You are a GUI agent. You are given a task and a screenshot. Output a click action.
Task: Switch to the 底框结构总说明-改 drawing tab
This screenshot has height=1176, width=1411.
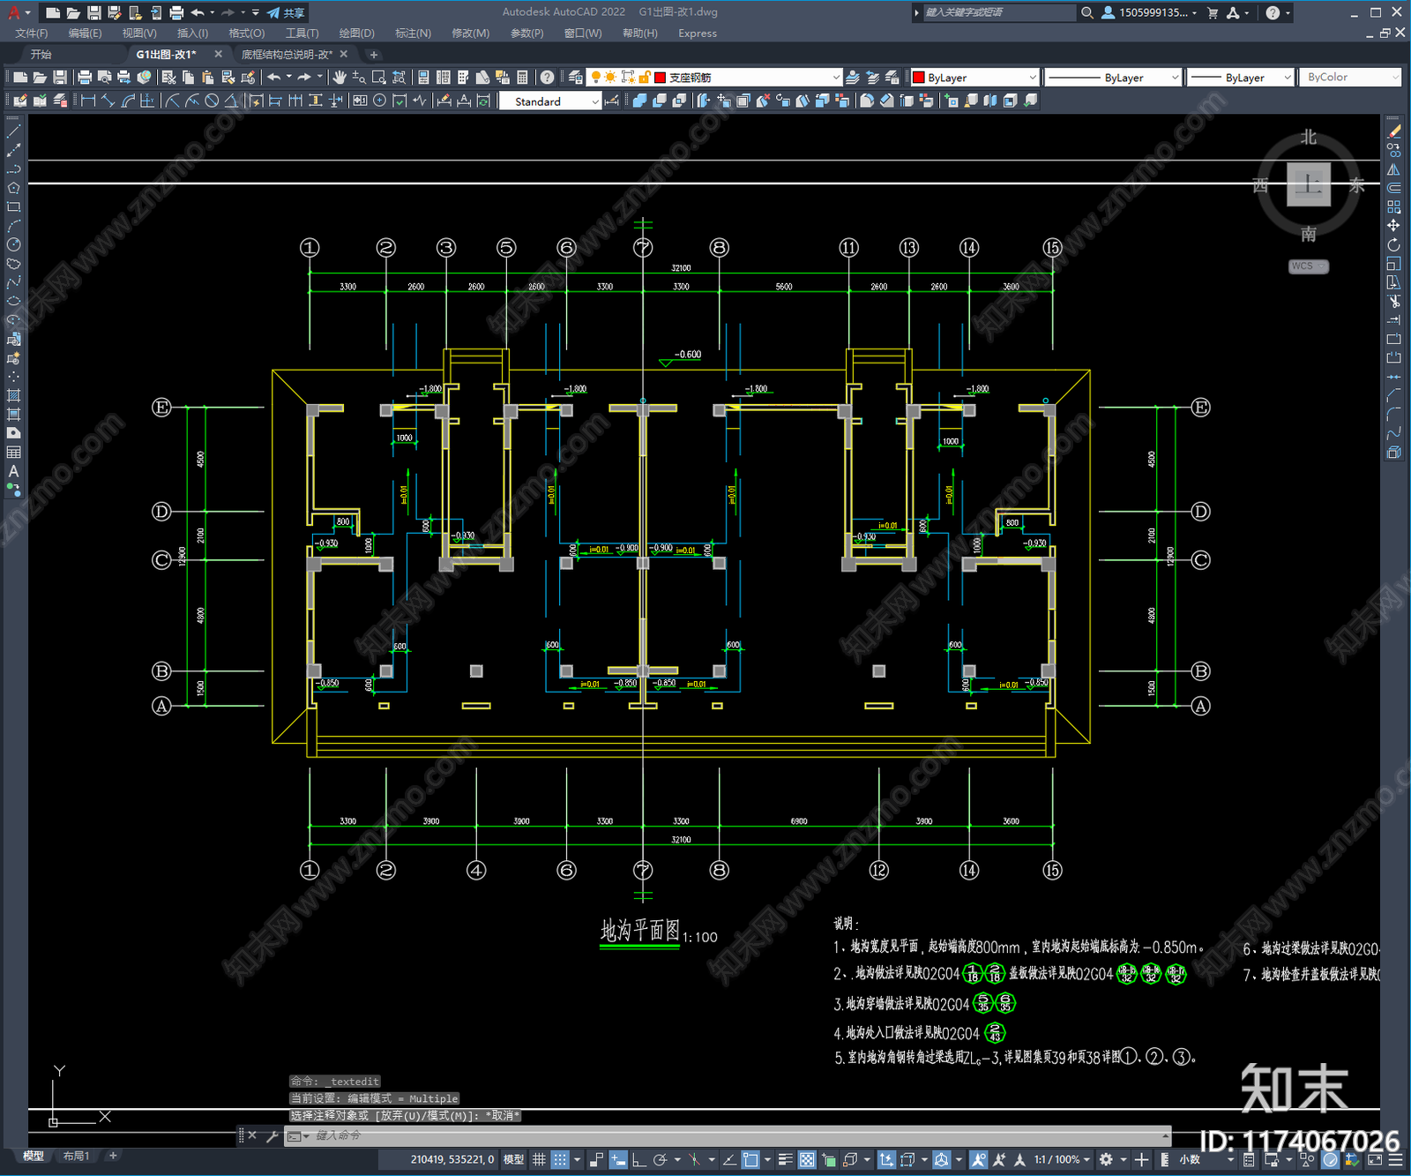pyautogui.click(x=287, y=55)
